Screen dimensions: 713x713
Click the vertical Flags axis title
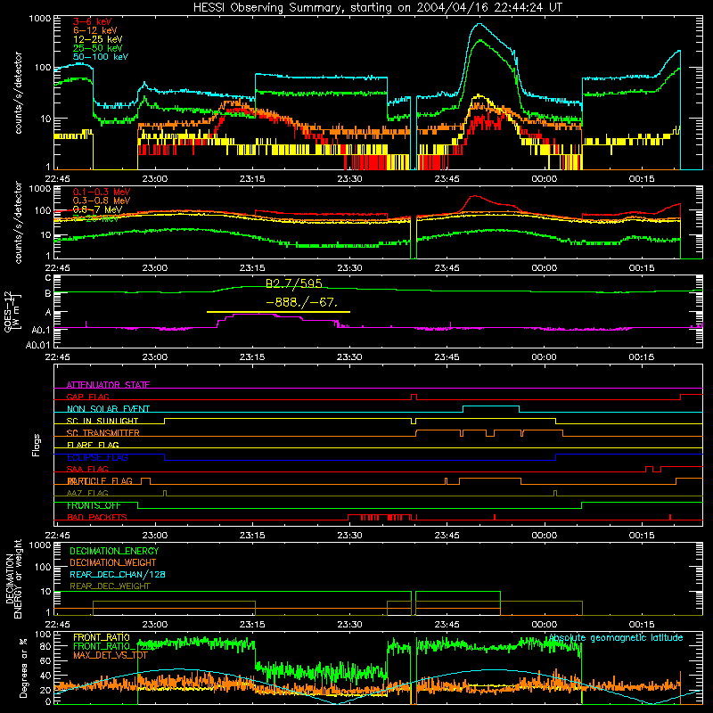(x=37, y=445)
